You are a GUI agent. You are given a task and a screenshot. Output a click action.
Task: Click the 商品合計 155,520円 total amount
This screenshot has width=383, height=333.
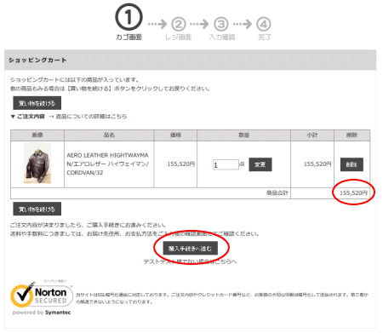coord(353,193)
